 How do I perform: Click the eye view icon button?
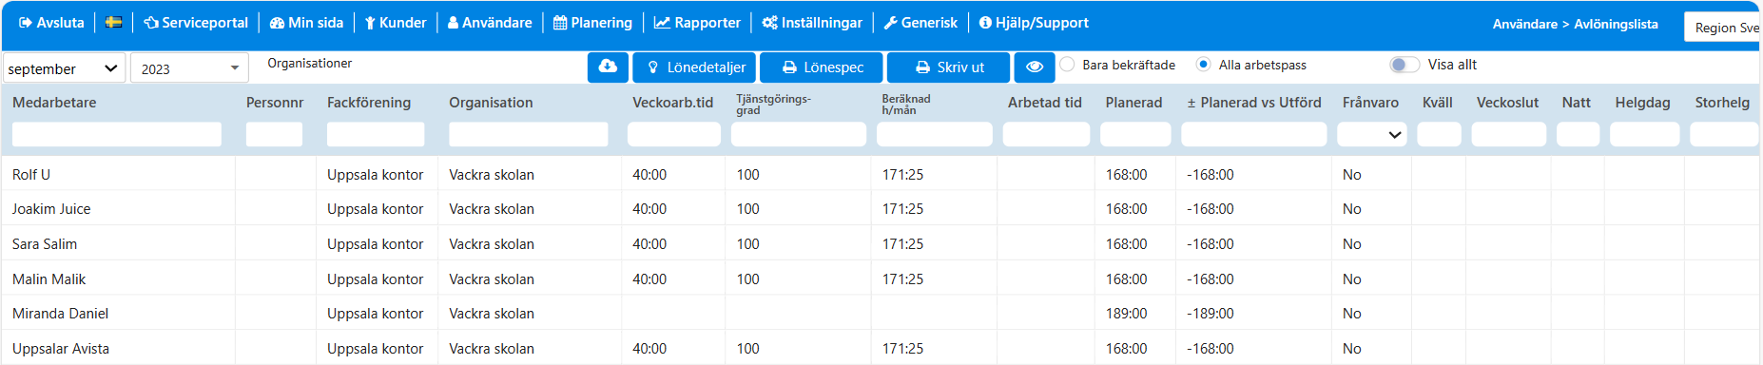[1035, 67]
